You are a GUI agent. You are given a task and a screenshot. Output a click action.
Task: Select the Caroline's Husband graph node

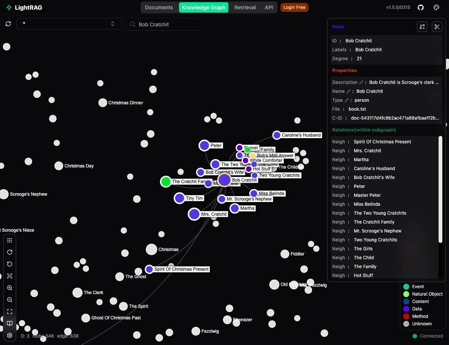(277, 135)
